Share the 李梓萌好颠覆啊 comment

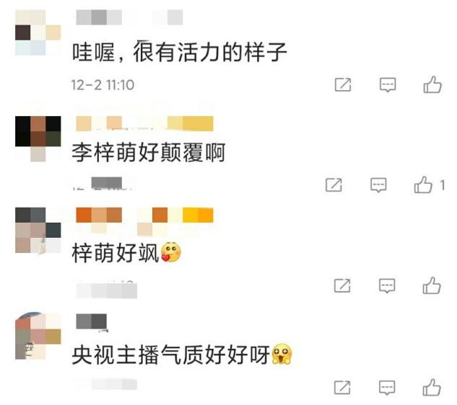(334, 184)
